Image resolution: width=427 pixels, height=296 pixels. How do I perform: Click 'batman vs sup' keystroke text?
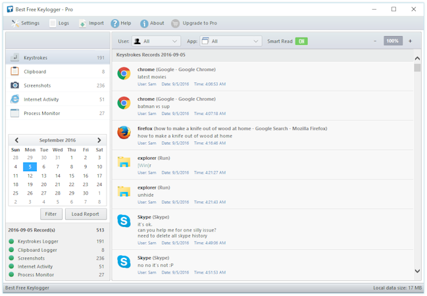pos(153,106)
